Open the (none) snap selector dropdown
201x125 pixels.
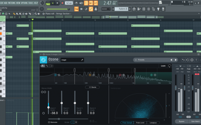tap(106, 9)
